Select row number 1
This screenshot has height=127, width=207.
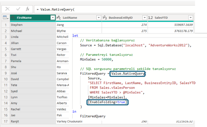[6, 25]
